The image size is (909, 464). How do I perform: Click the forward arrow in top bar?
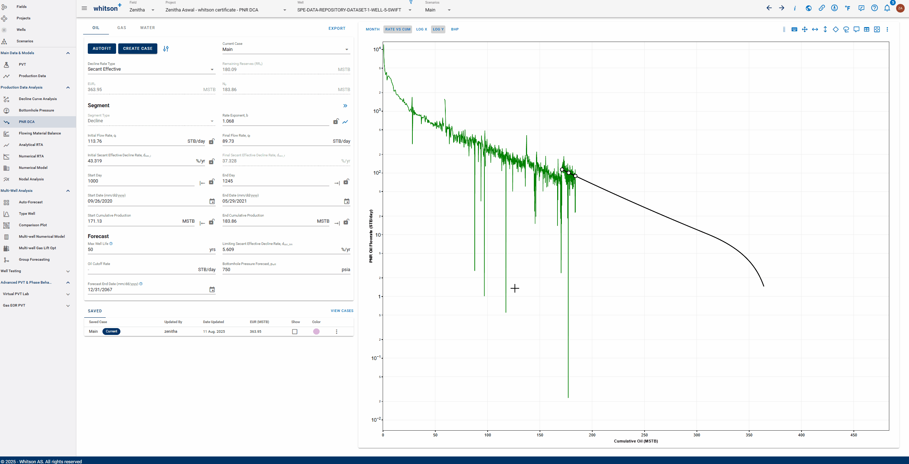(782, 8)
